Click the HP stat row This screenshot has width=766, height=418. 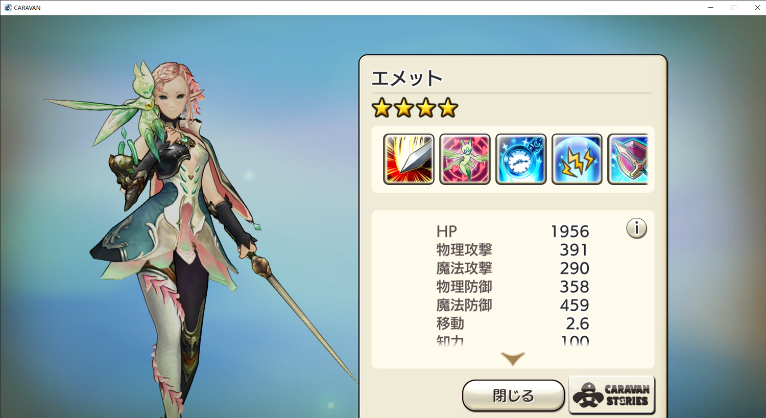(513, 231)
